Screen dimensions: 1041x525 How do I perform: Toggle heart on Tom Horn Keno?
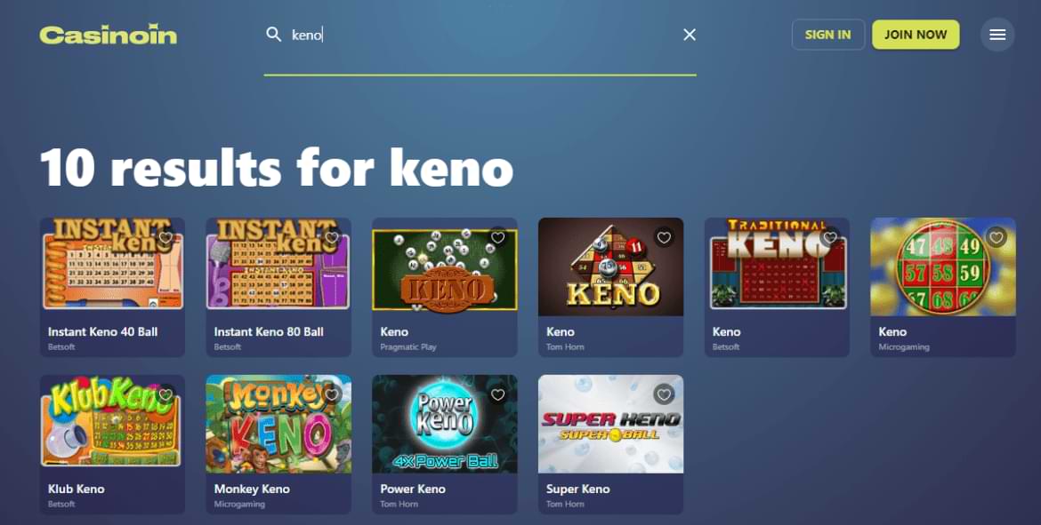click(x=664, y=237)
